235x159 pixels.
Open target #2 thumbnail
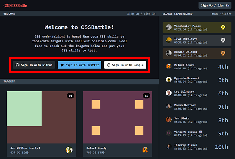[x=117, y=117]
